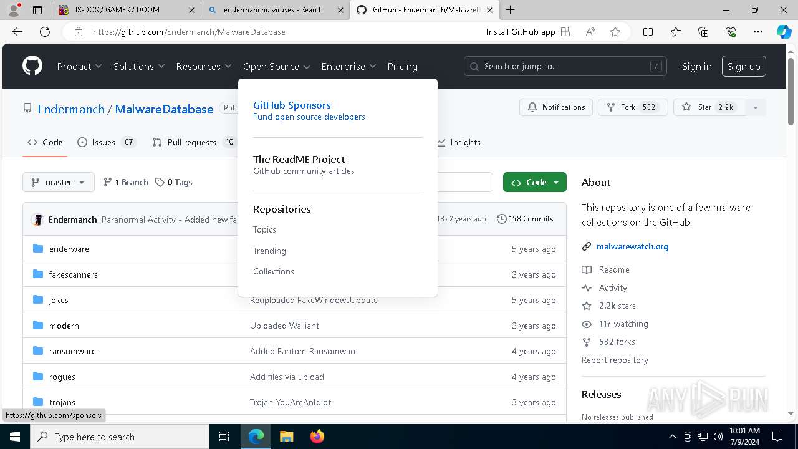Expand the Enterprise menu

pos(349,66)
